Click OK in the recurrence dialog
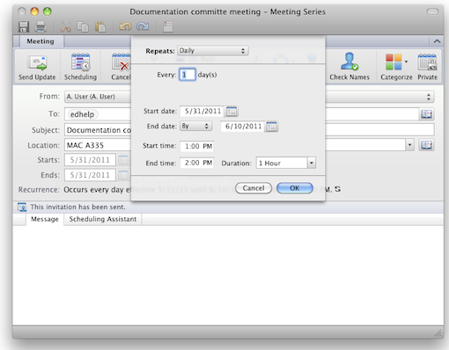Screen dimensions: 449x350 [x=295, y=188]
